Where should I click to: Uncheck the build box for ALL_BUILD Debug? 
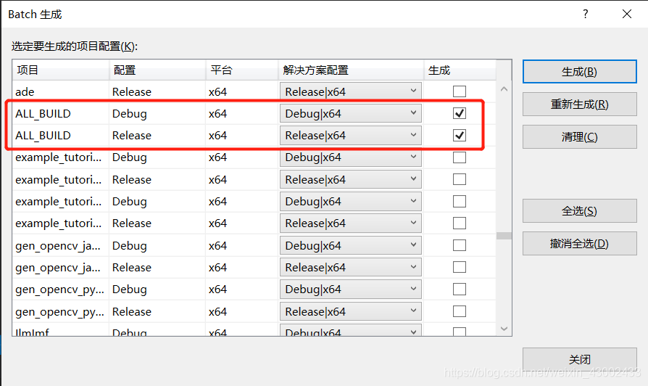tap(459, 113)
